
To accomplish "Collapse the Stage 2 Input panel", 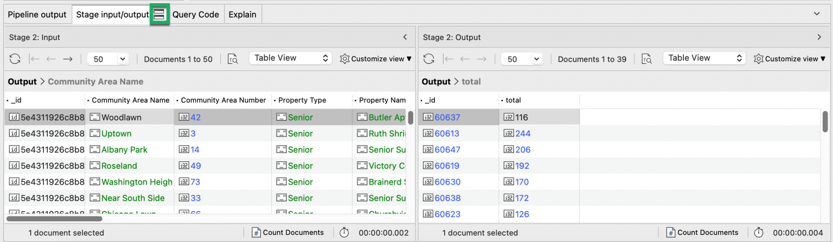I will click(x=405, y=37).
